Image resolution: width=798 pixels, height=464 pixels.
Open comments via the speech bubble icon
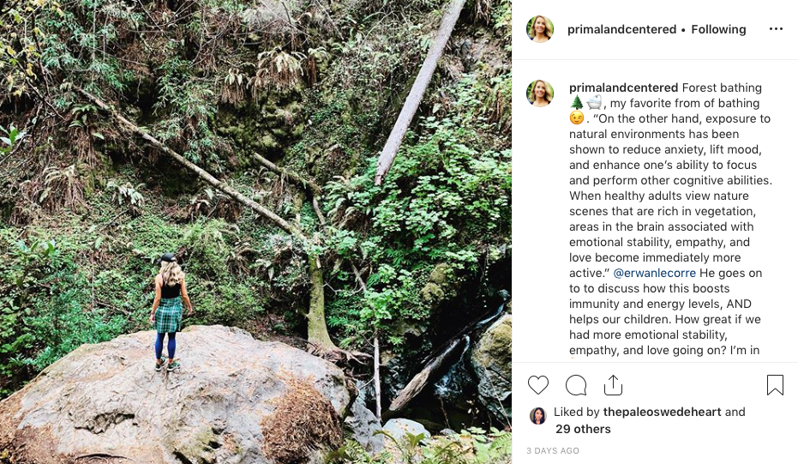tap(576, 385)
